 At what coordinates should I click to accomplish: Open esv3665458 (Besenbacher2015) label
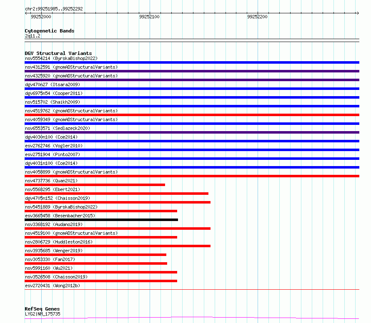[60, 216]
